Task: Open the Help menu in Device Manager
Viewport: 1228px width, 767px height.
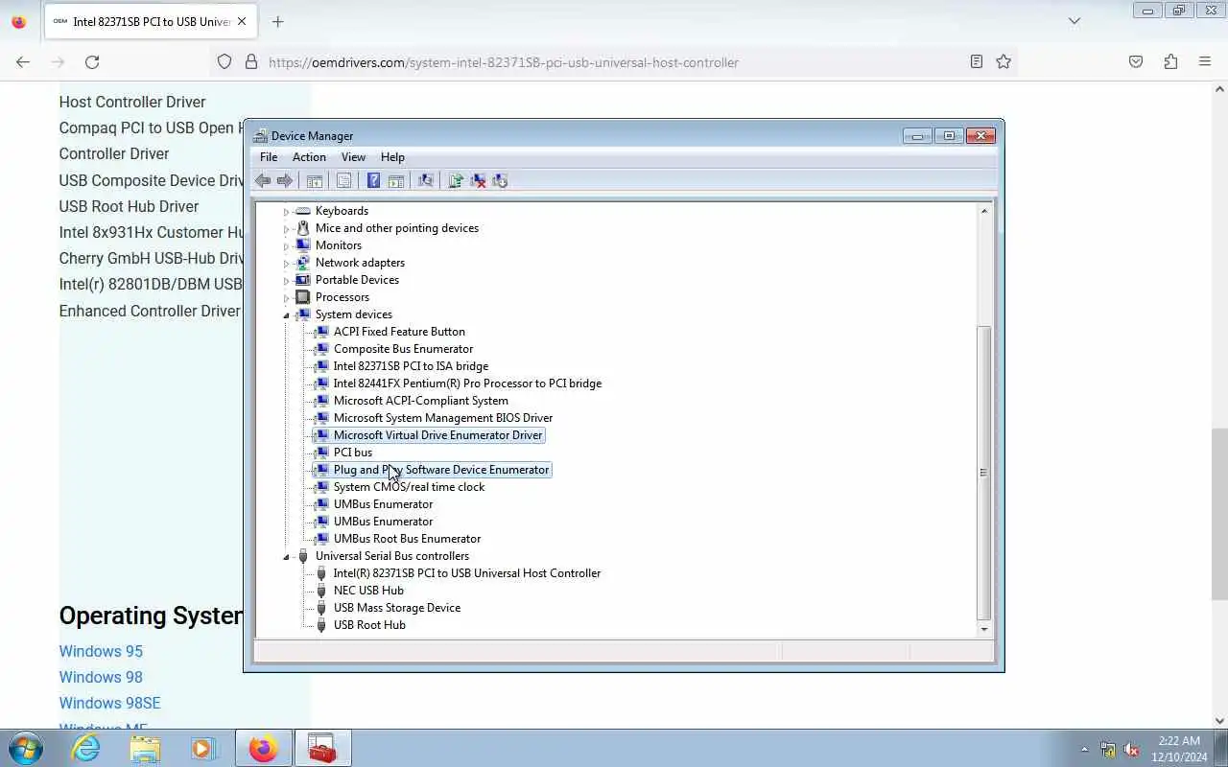Action: click(x=392, y=157)
